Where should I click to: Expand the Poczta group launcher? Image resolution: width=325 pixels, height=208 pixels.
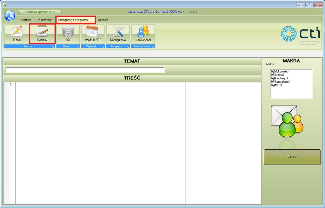[x=53, y=47]
